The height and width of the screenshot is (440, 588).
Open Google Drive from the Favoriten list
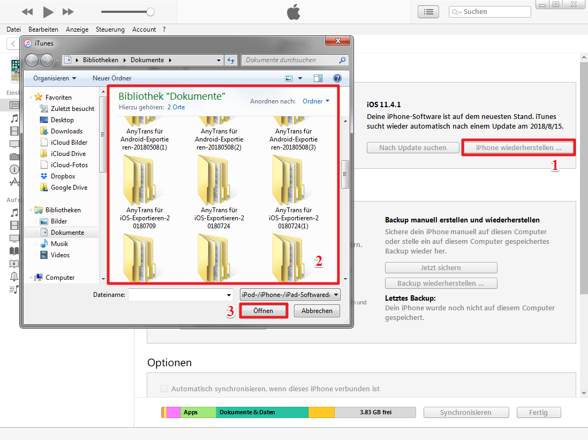click(69, 188)
